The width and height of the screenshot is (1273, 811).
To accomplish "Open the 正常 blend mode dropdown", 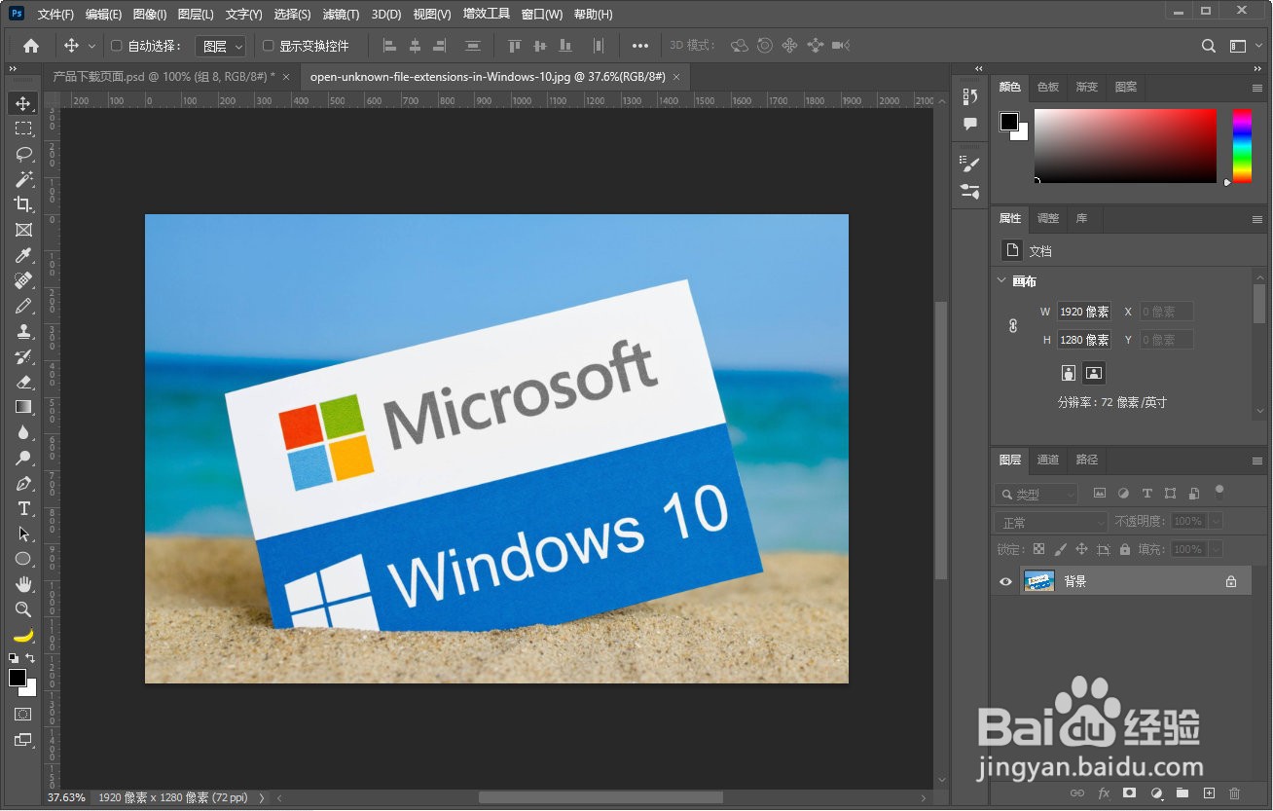I will coord(1051,522).
